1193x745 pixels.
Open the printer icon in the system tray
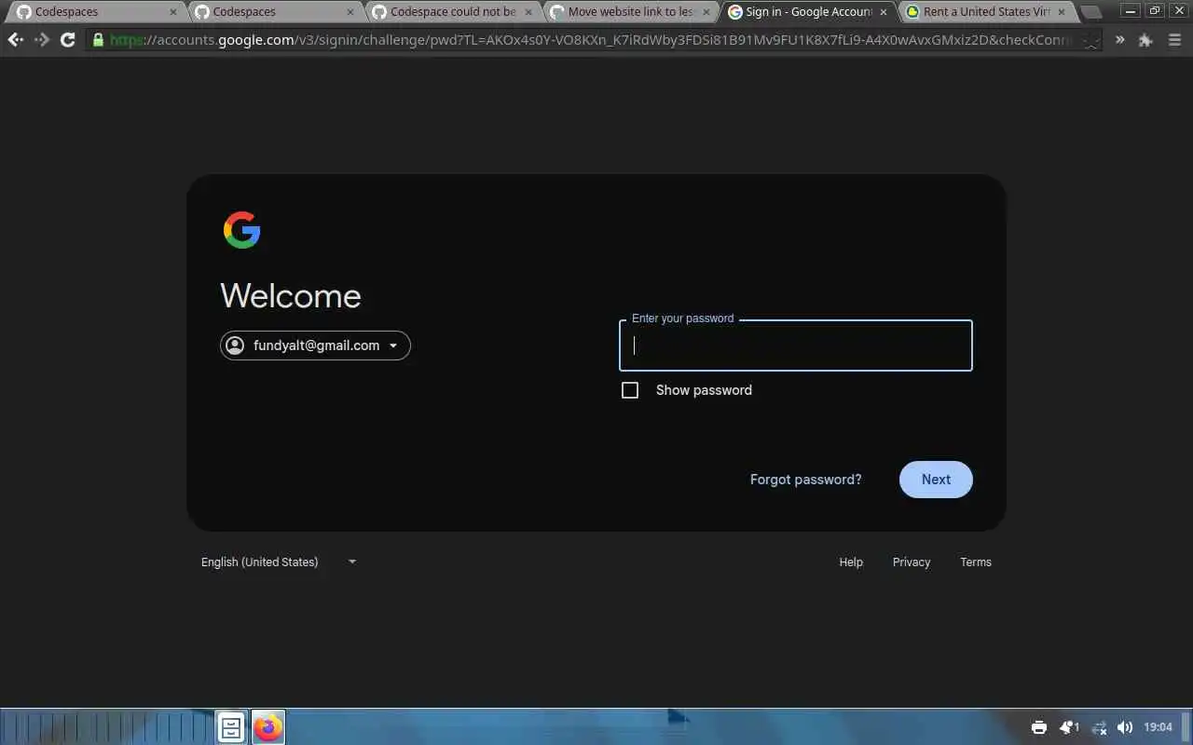1039,727
